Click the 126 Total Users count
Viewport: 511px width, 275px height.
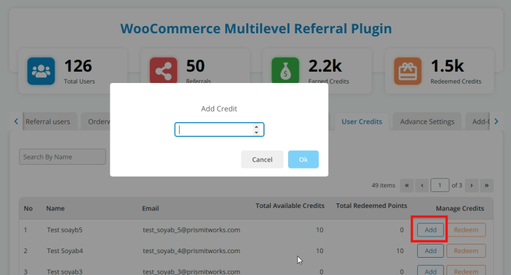coord(79,66)
